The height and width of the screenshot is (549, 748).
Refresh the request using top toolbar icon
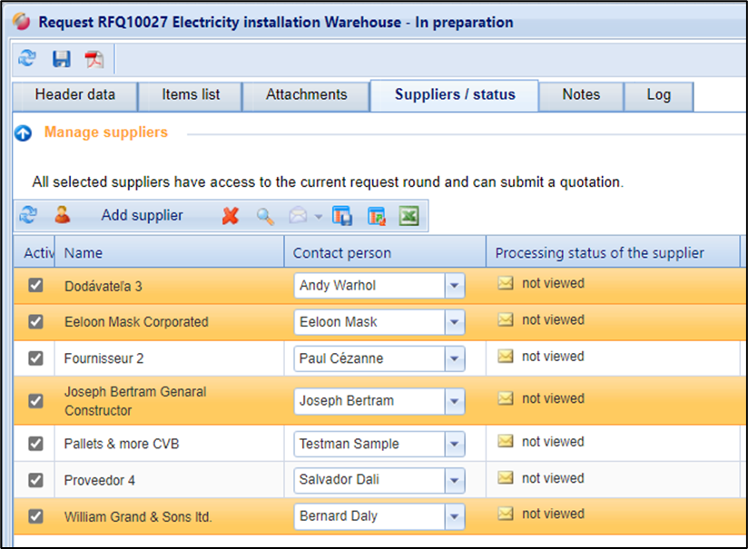coord(27,60)
